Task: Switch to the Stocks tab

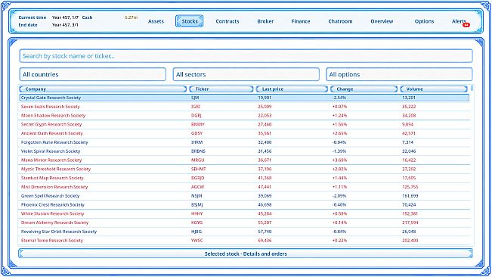Action: point(190,21)
